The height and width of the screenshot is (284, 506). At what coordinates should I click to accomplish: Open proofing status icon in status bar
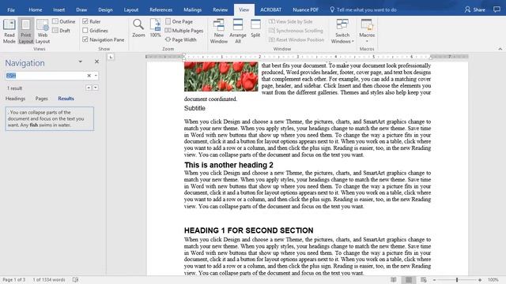coord(75,280)
